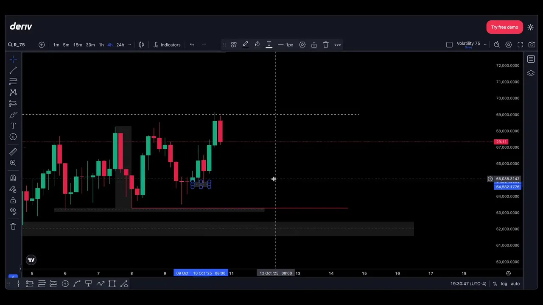
Task: Remove drawings with sidebar trash icon
Action: 13,226
